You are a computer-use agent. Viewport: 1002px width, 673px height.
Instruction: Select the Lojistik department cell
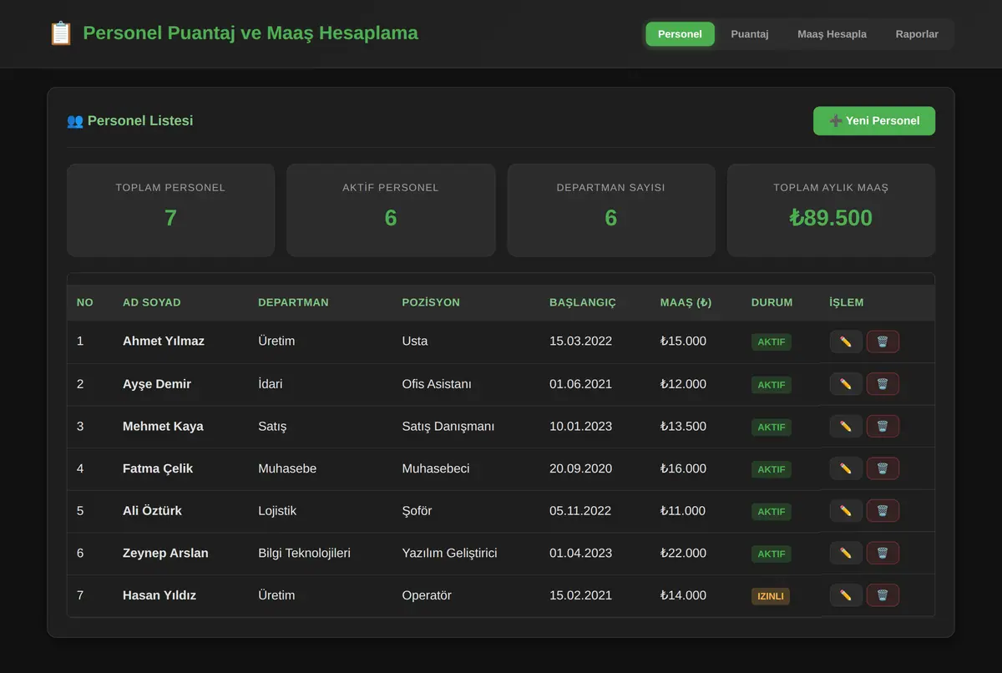pos(277,510)
